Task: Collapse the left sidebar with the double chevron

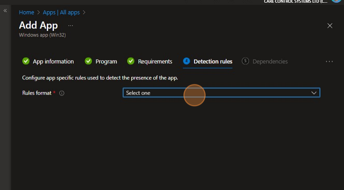Action: click(5, 10)
